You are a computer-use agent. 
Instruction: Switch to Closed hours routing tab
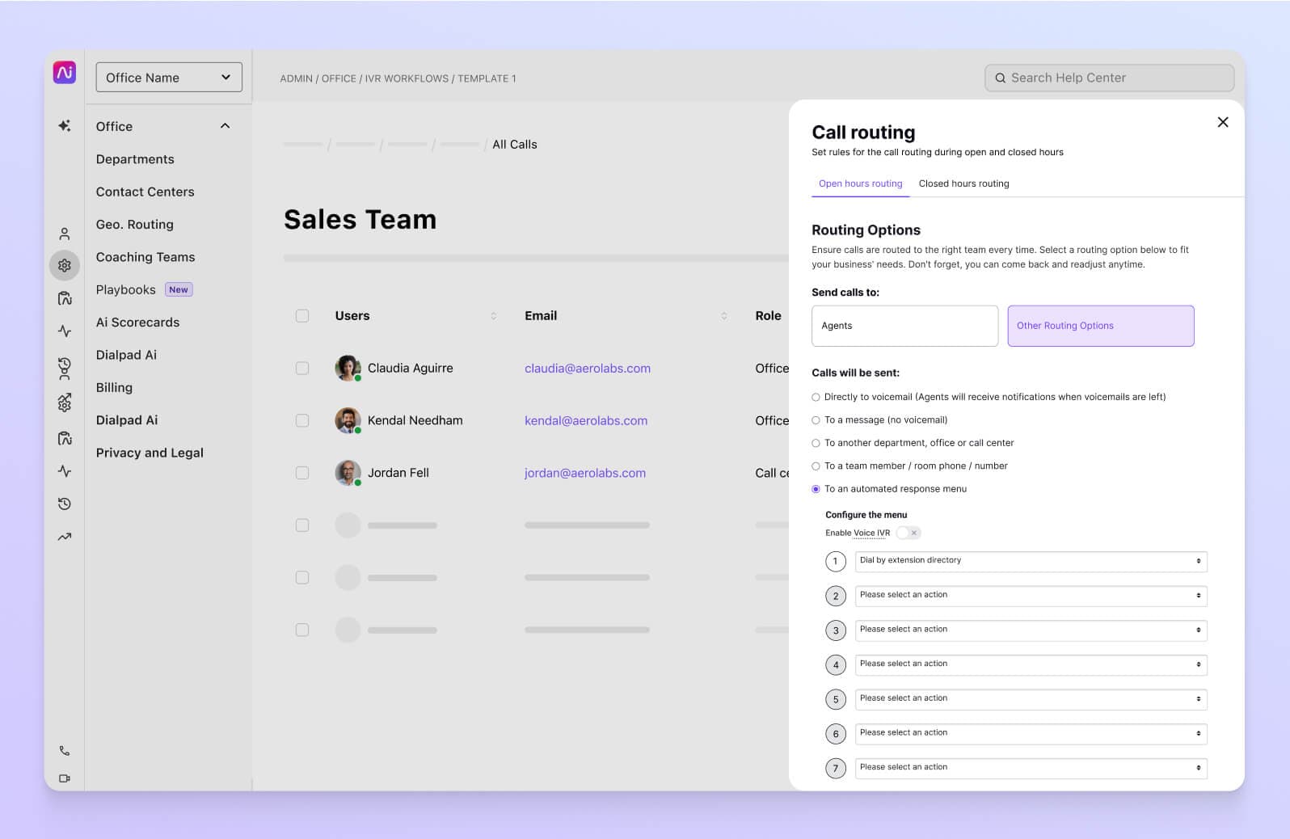(963, 183)
